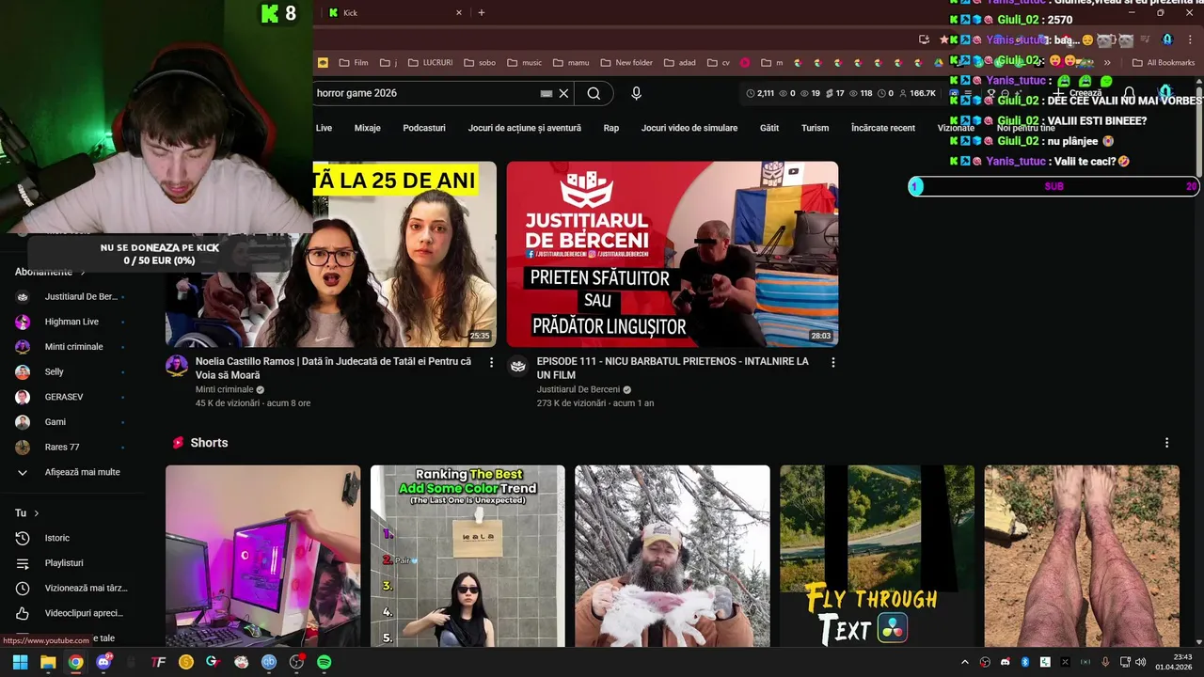Switch to the Kick browser tab

point(395,12)
